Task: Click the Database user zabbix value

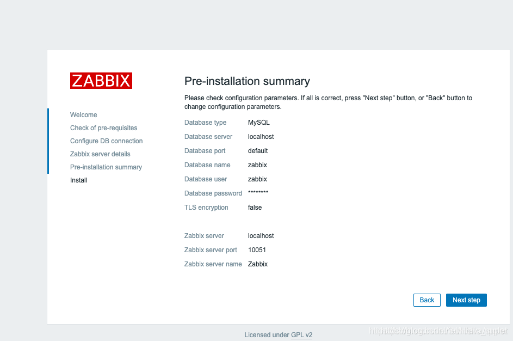Action: [x=257, y=179]
